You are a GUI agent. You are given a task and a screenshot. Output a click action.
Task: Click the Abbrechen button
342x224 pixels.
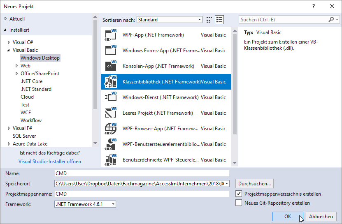tap(321, 216)
